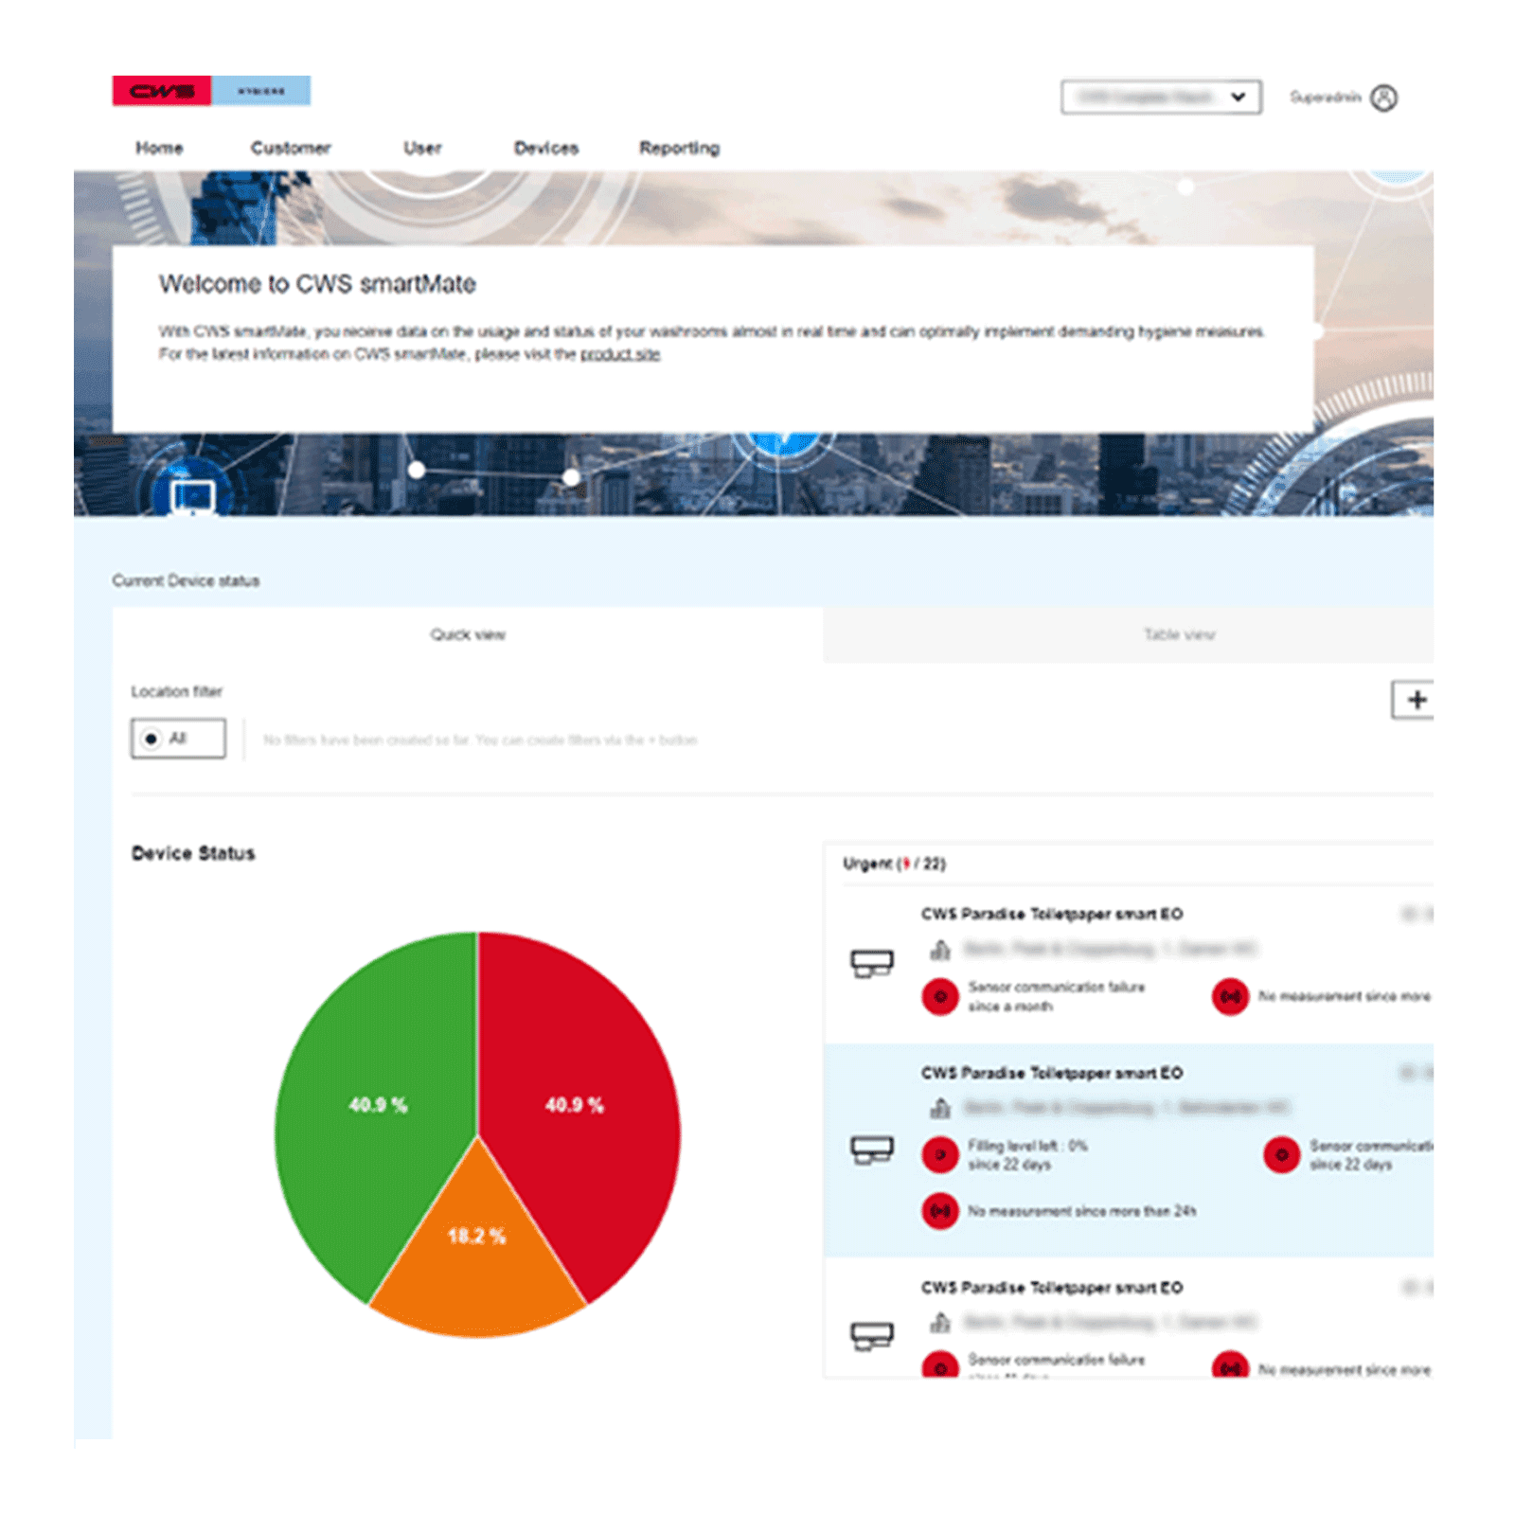Open first CWS Paradise Toiletpaper smart EO title
Image resolution: width=1515 pixels, height=1515 pixels.
click(1052, 914)
